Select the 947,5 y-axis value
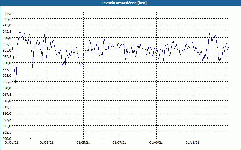Viewport: 241px width, 150px height. (x=7, y=19)
